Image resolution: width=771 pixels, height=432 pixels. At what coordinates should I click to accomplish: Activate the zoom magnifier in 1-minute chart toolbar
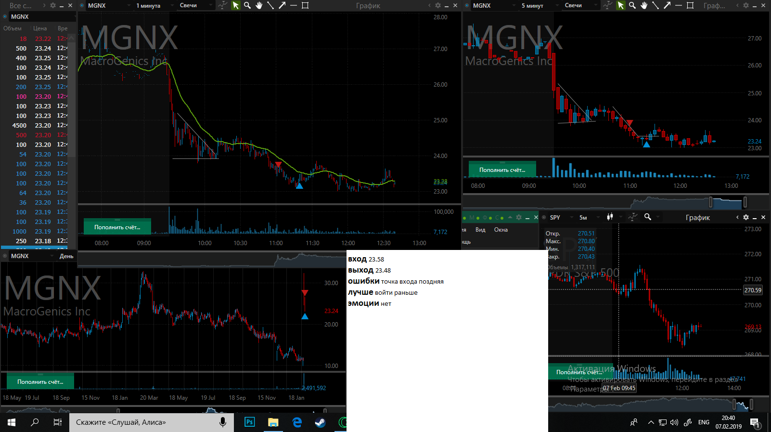coord(247,5)
